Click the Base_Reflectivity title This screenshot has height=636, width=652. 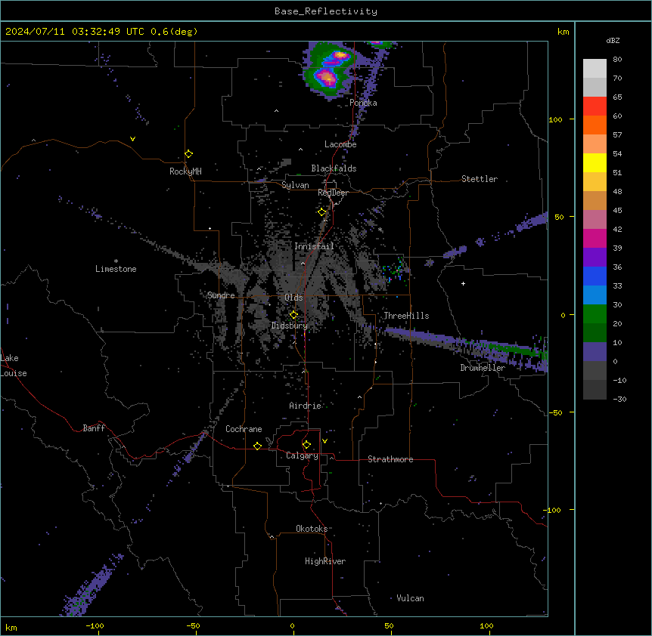(x=326, y=11)
